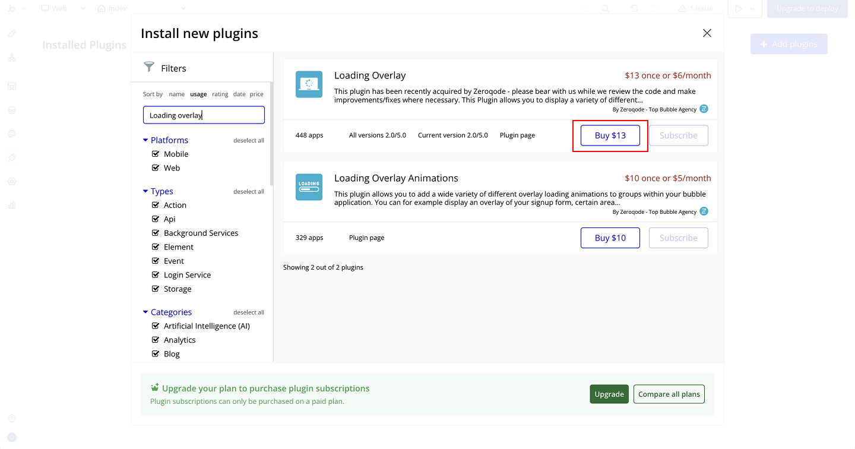
Task: Click the plugin search input field
Action: point(204,115)
